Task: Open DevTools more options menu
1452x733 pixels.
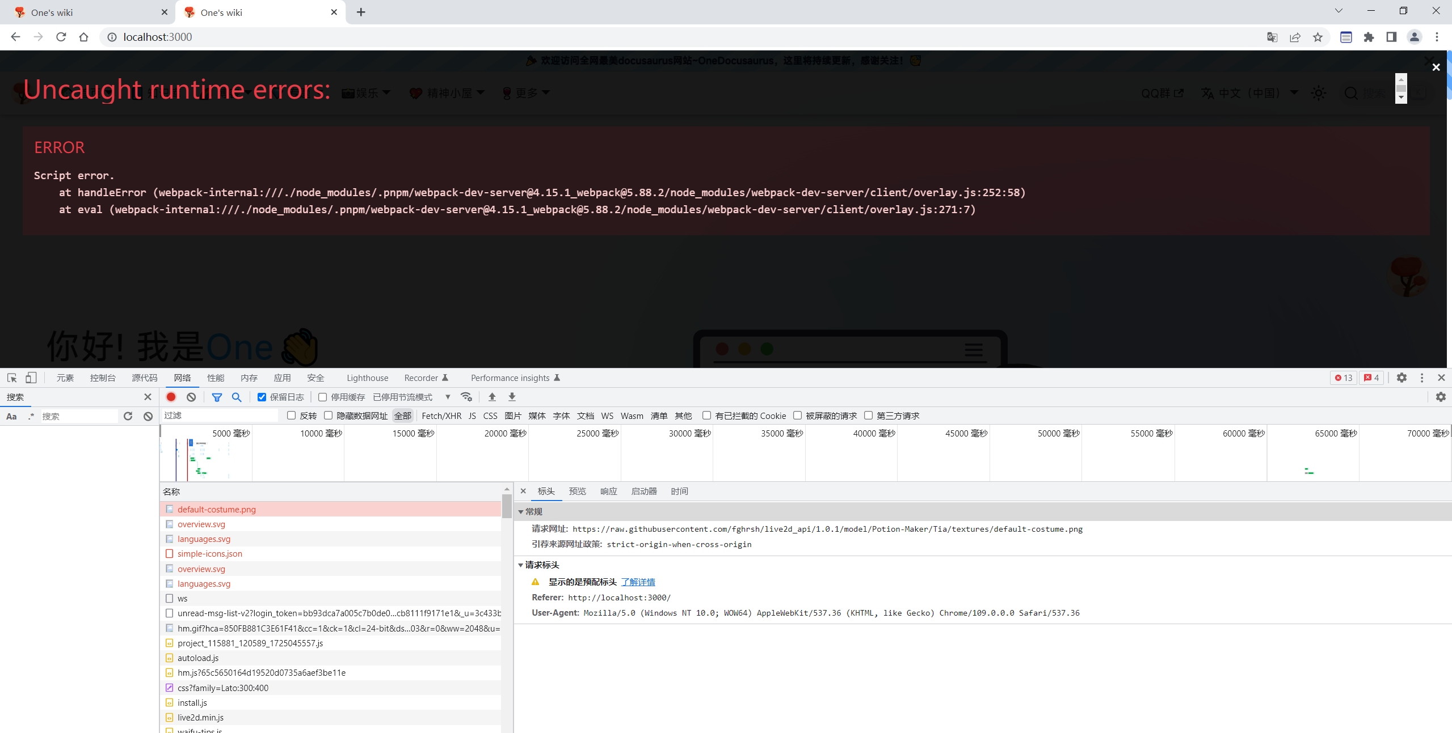Action: (x=1422, y=378)
